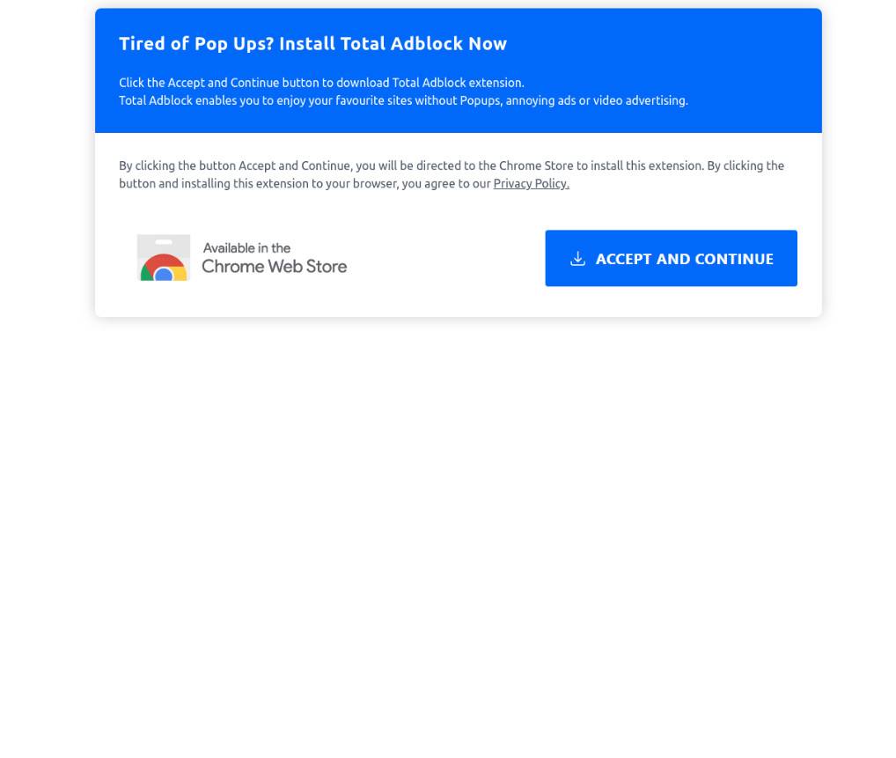Image resolution: width=896 pixels, height=758 pixels.
Task: Open the Privacy Policy link
Action: tap(532, 183)
